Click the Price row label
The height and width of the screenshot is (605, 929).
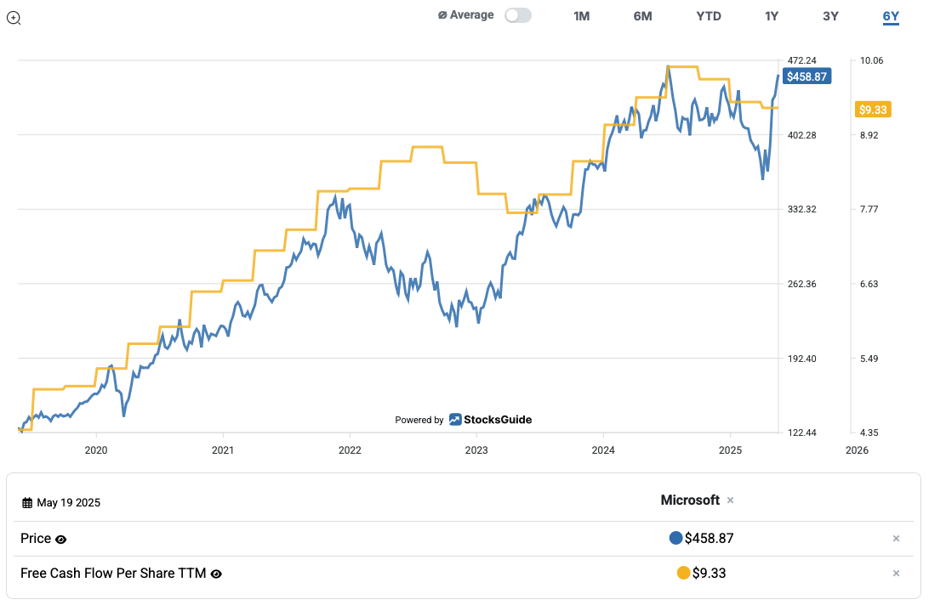tap(36, 538)
